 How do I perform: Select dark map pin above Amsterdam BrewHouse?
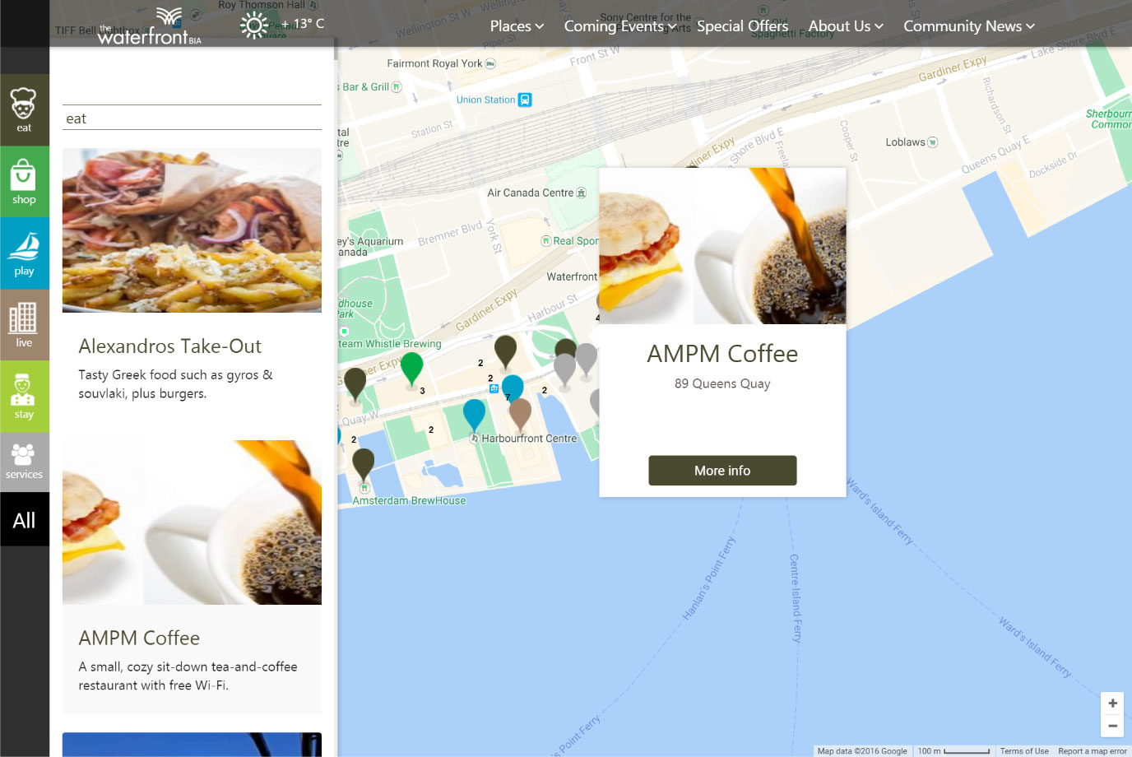(363, 464)
